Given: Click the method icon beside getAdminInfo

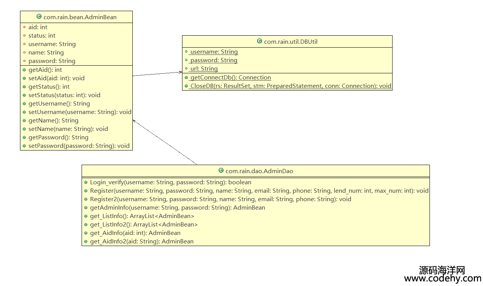Looking at the screenshot, I should (x=86, y=208).
